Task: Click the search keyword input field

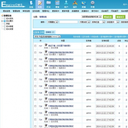Action: tap(69, 22)
